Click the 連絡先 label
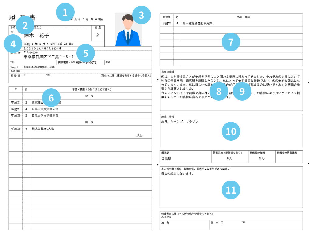The image size is (312, 242). tap(15, 76)
